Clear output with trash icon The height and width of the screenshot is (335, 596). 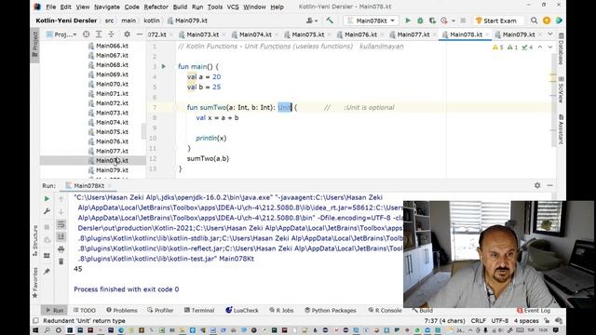(x=61, y=261)
